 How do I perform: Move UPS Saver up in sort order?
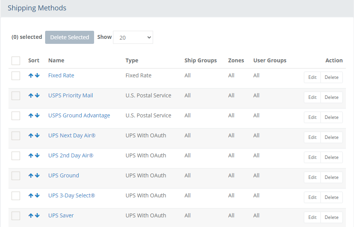pyautogui.click(x=31, y=216)
